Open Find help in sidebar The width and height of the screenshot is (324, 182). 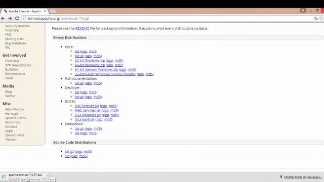point(12,30)
